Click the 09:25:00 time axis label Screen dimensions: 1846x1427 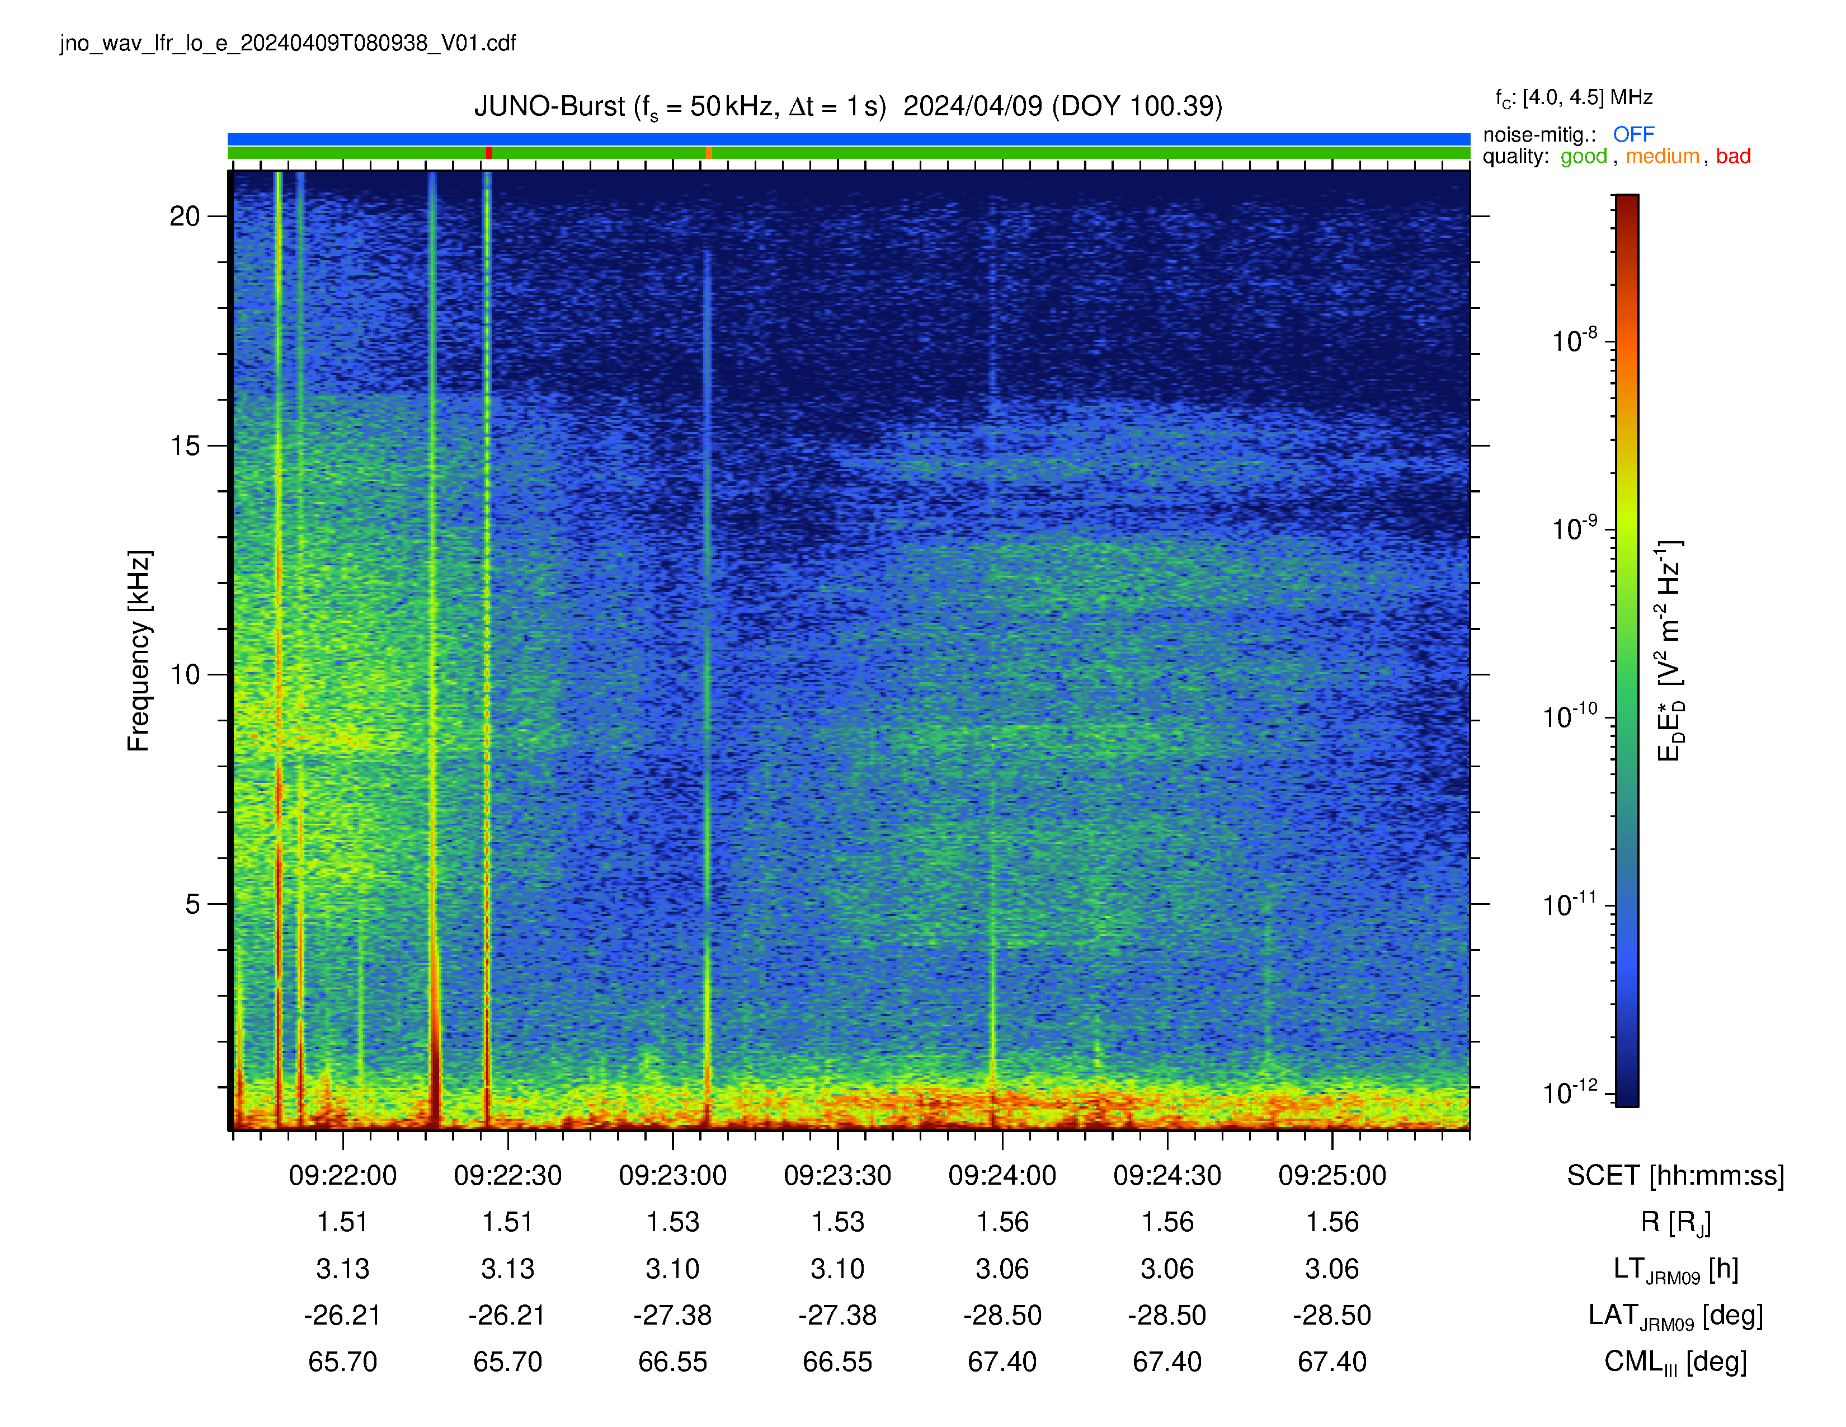1332,1175
